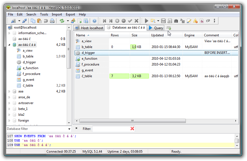Screen dimensions: 247x161
Task: Select the f_procedure row in the list
Action: coord(90,64)
